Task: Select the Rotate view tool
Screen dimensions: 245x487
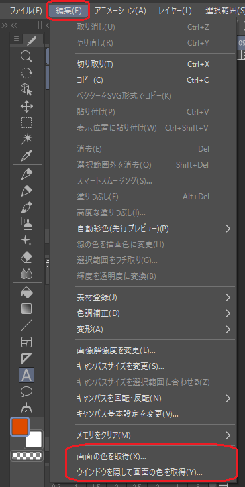Action: pyautogui.click(x=26, y=73)
